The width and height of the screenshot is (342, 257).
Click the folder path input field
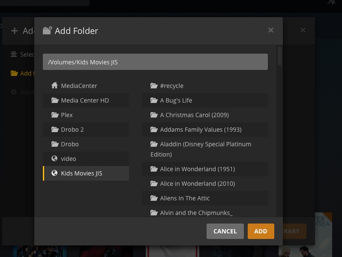coord(155,62)
